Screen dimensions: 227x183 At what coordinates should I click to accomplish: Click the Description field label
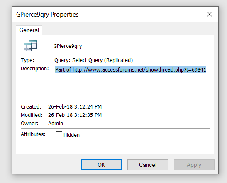click(35, 69)
